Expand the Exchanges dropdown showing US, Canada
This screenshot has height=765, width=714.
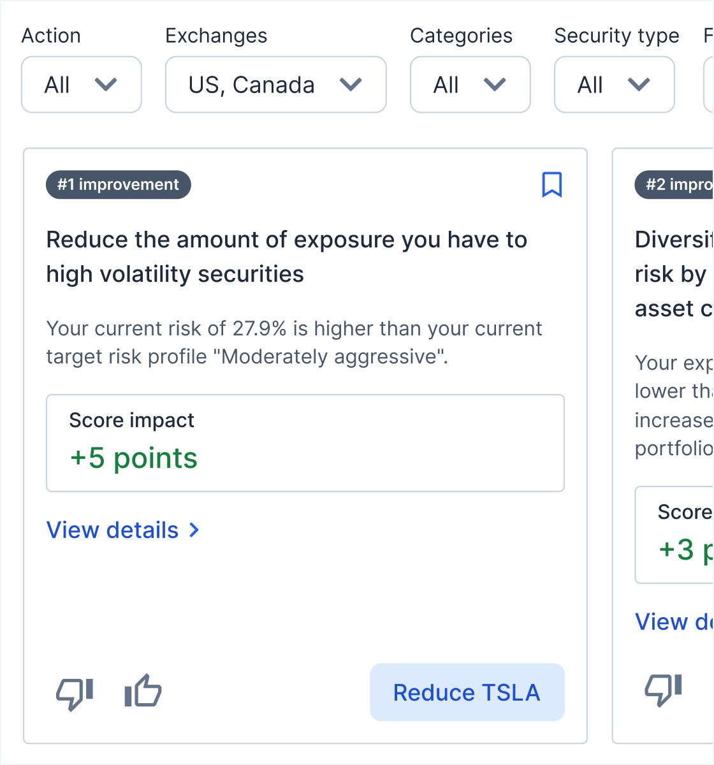pos(275,85)
